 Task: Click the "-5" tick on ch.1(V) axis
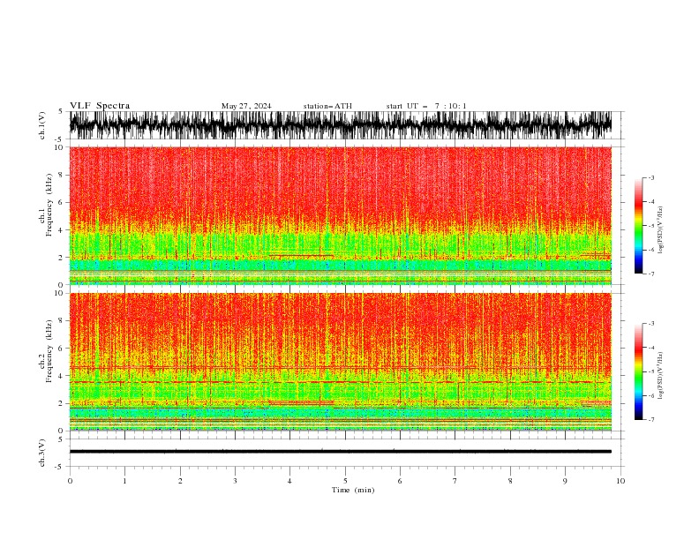(x=58, y=139)
